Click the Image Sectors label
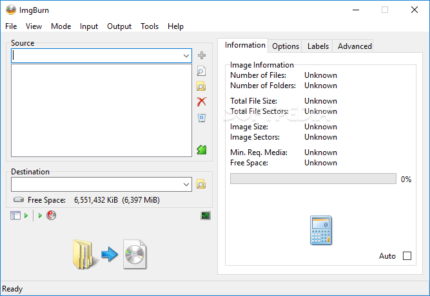 (x=255, y=137)
